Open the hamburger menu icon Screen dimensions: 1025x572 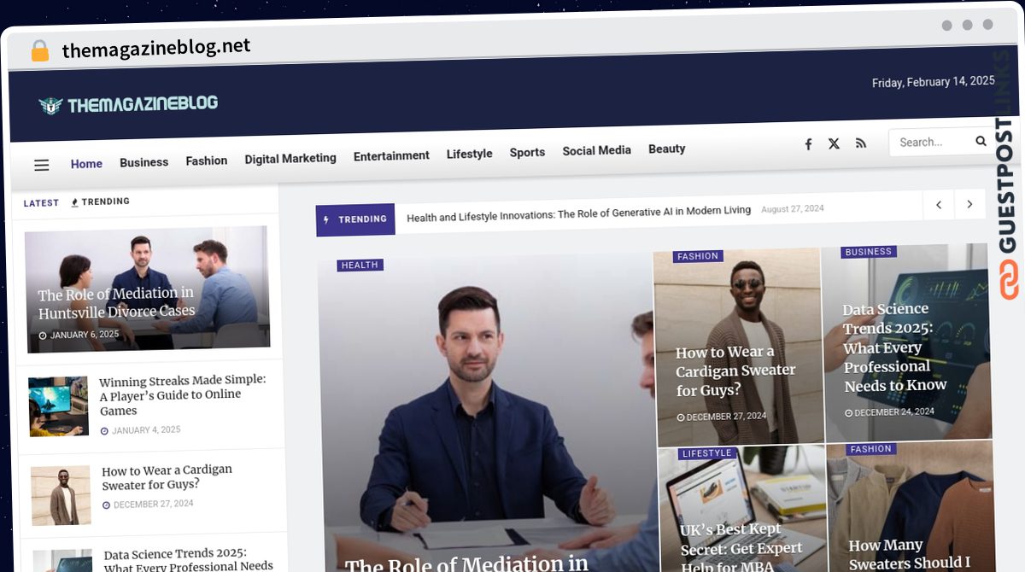click(42, 165)
